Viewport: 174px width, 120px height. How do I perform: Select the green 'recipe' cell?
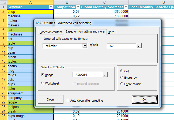pyautogui.click(x=21, y=102)
